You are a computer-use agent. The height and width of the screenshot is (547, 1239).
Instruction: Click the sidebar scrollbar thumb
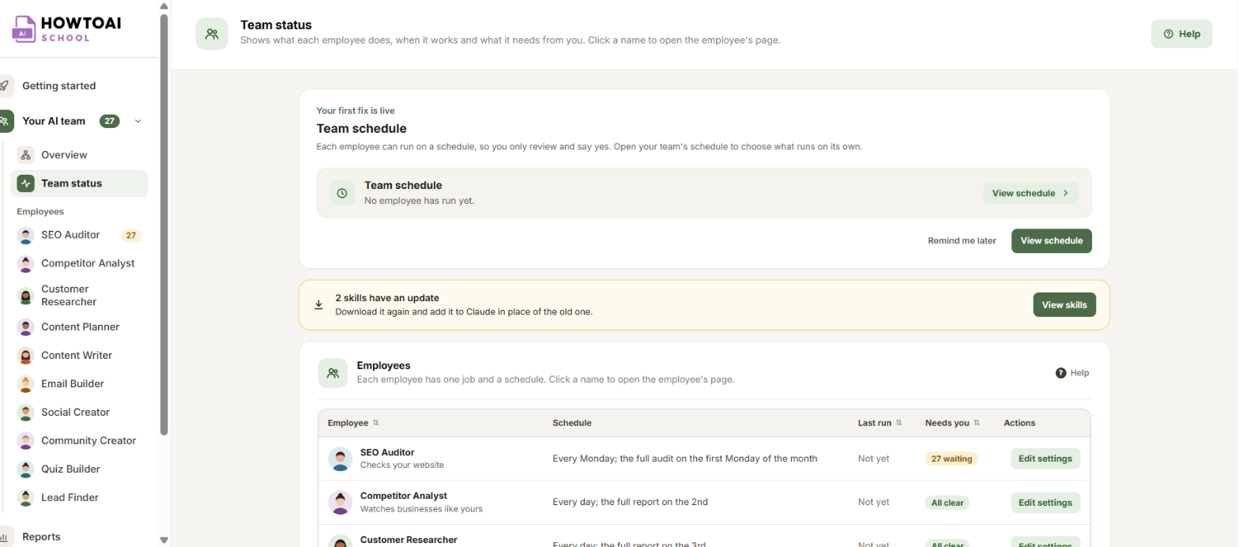click(x=164, y=224)
